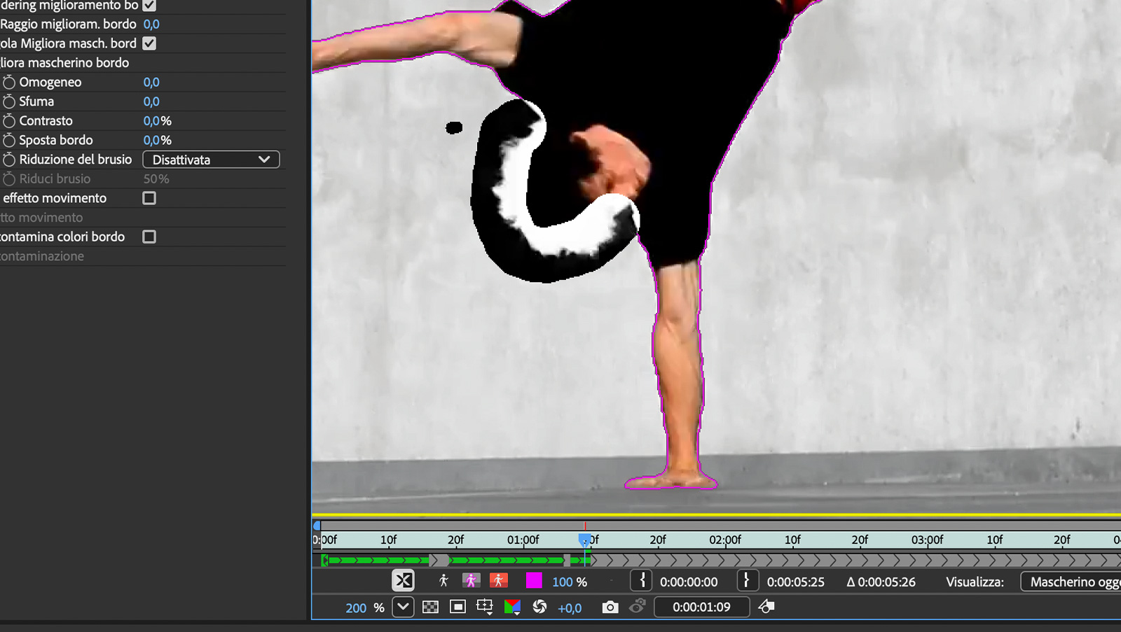The image size is (1121, 632).
Task: Click the current time 0:00:01:09 field
Action: (701, 607)
